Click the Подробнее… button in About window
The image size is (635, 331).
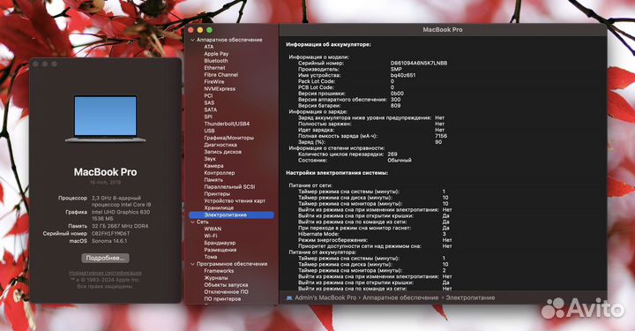click(x=105, y=258)
